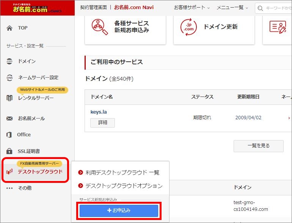292x223 pixels.
Task: Click the ステータス column header
Action: click(x=202, y=97)
